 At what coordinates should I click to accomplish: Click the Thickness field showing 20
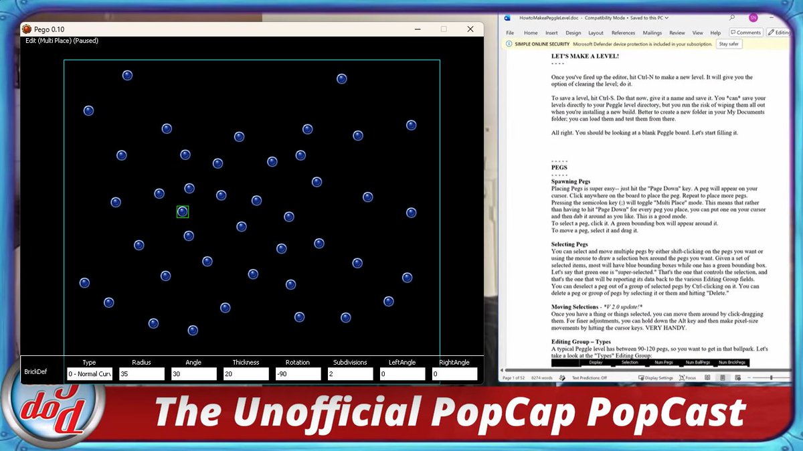pyautogui.click(x=246, y=374)
